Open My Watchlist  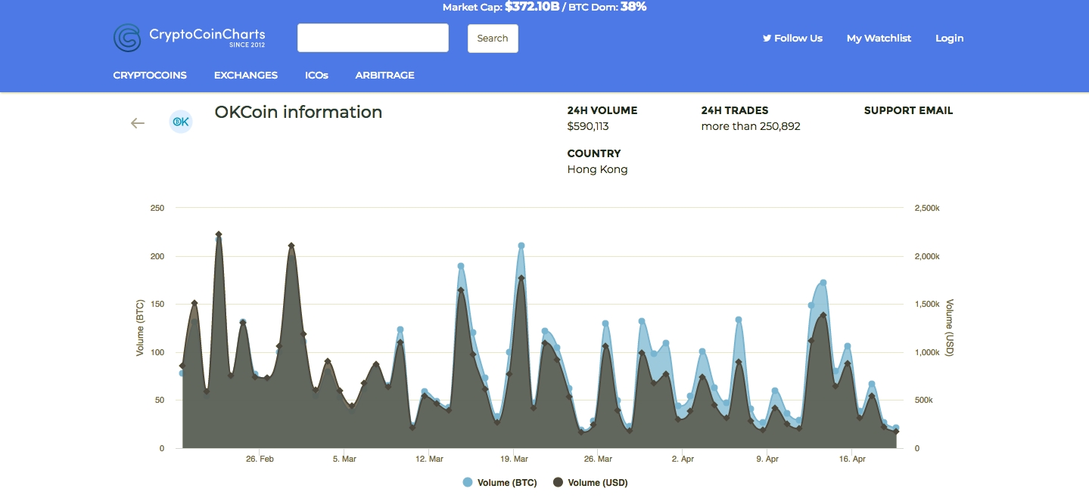[879, 38]
